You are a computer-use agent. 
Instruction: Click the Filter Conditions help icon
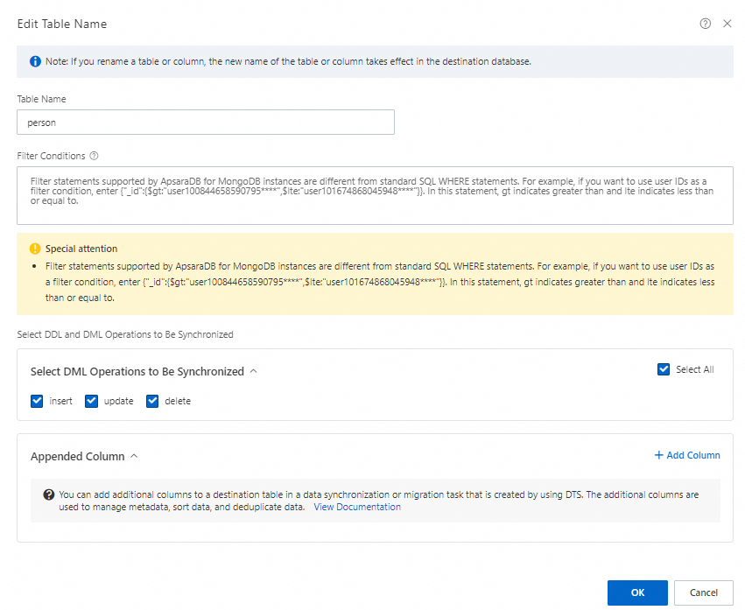[94, 156]
